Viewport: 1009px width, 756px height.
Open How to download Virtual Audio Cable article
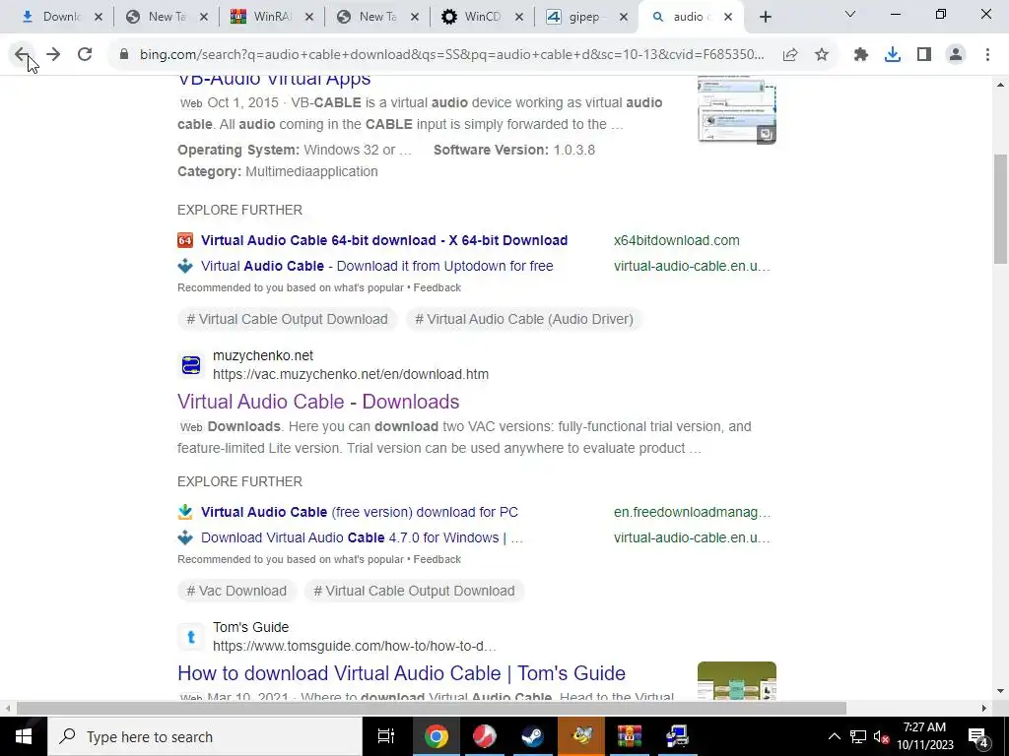[402, 673]
